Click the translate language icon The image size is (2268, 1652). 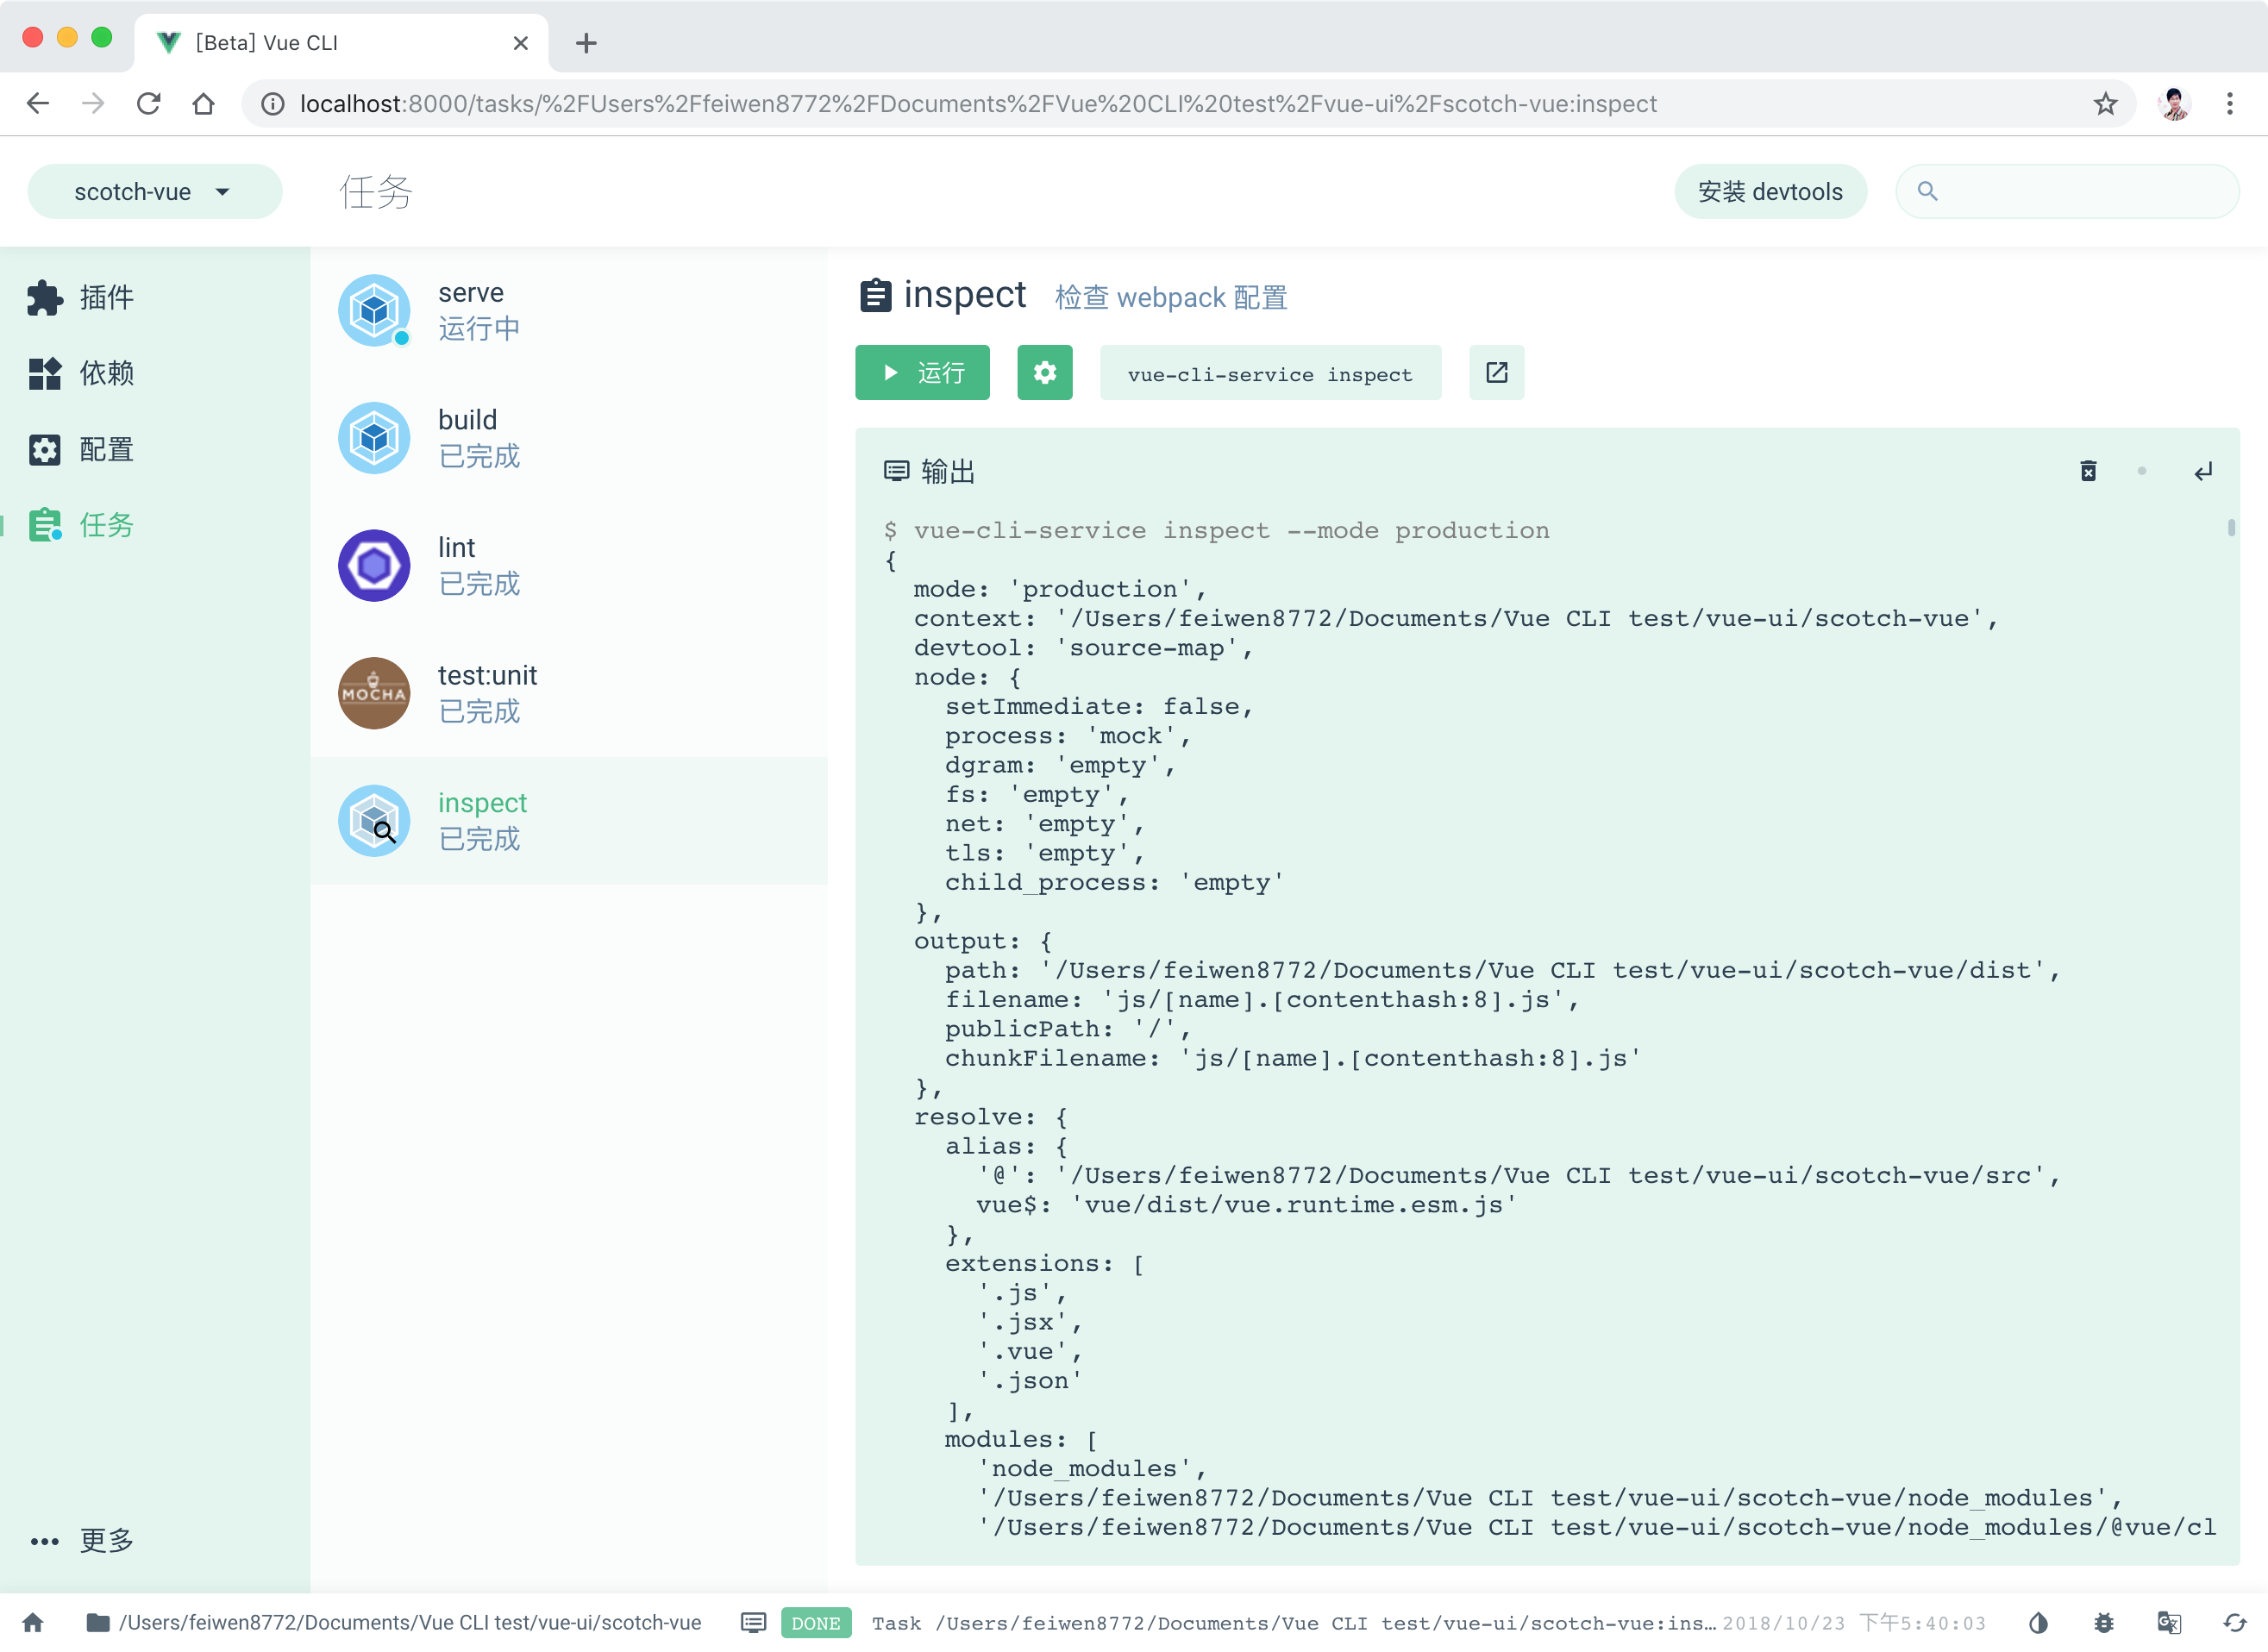2169,1622
